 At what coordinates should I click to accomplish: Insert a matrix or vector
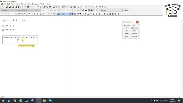coord(75,7)
